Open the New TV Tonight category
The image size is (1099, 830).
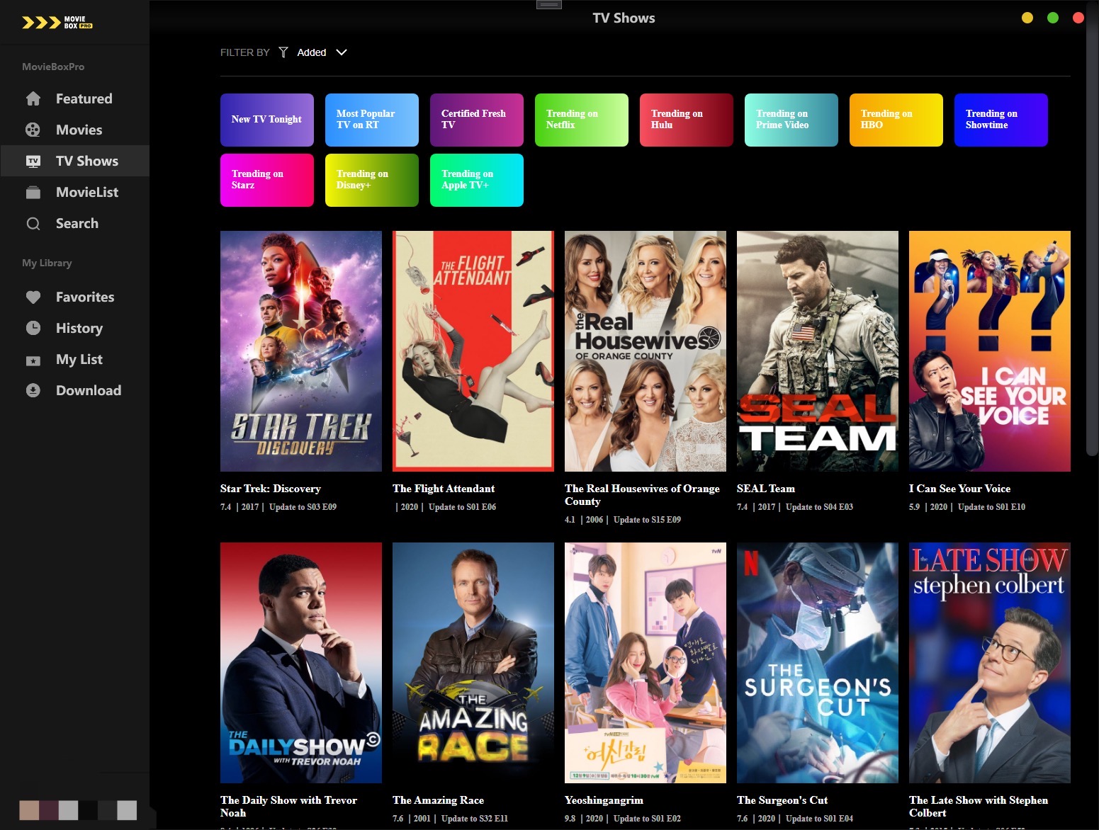pos(266,120)
